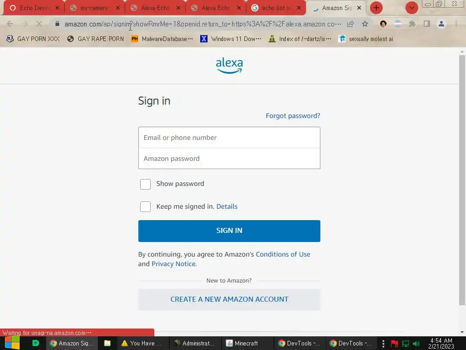Click the alexa logo
This screenshot has height=350, width=466.
(x=229, y=66)
